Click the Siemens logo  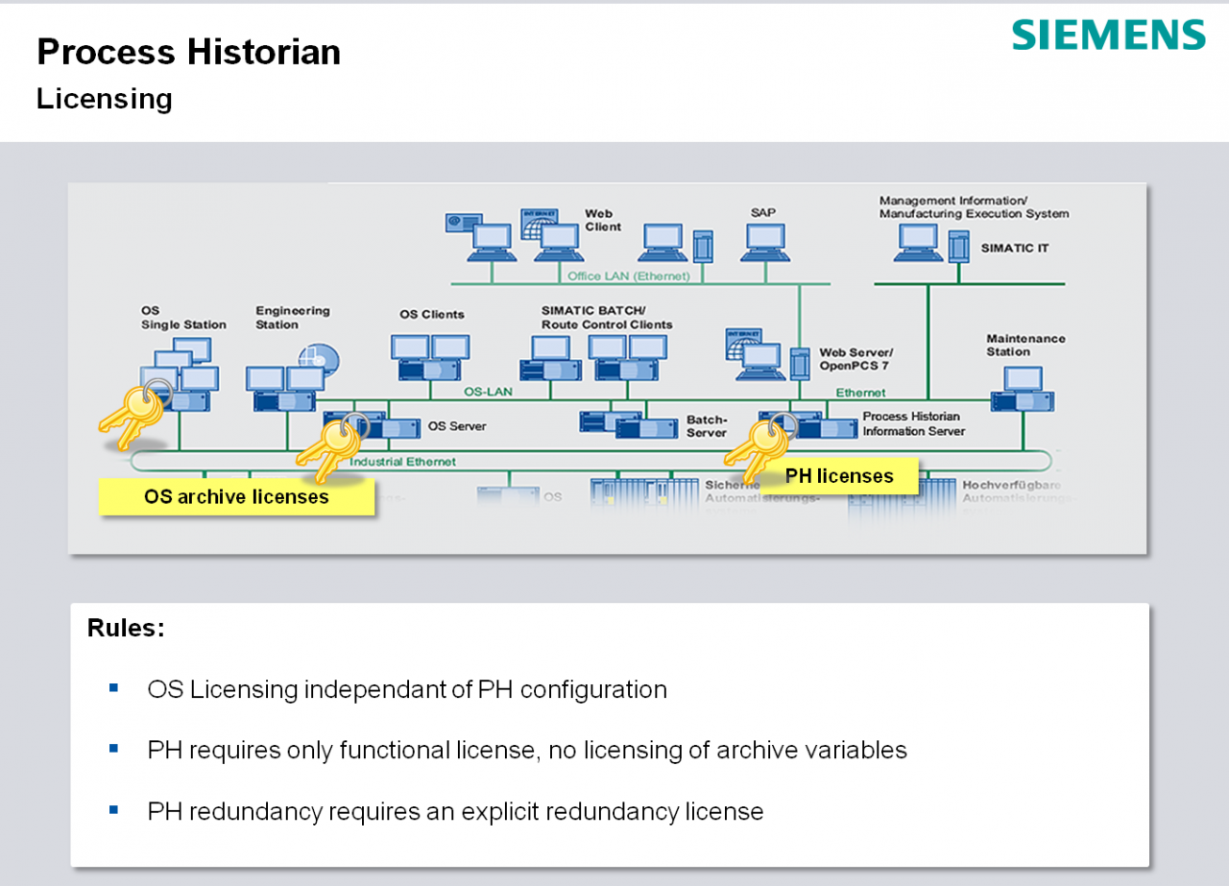pyautogui.click(x=1108, y=35)
